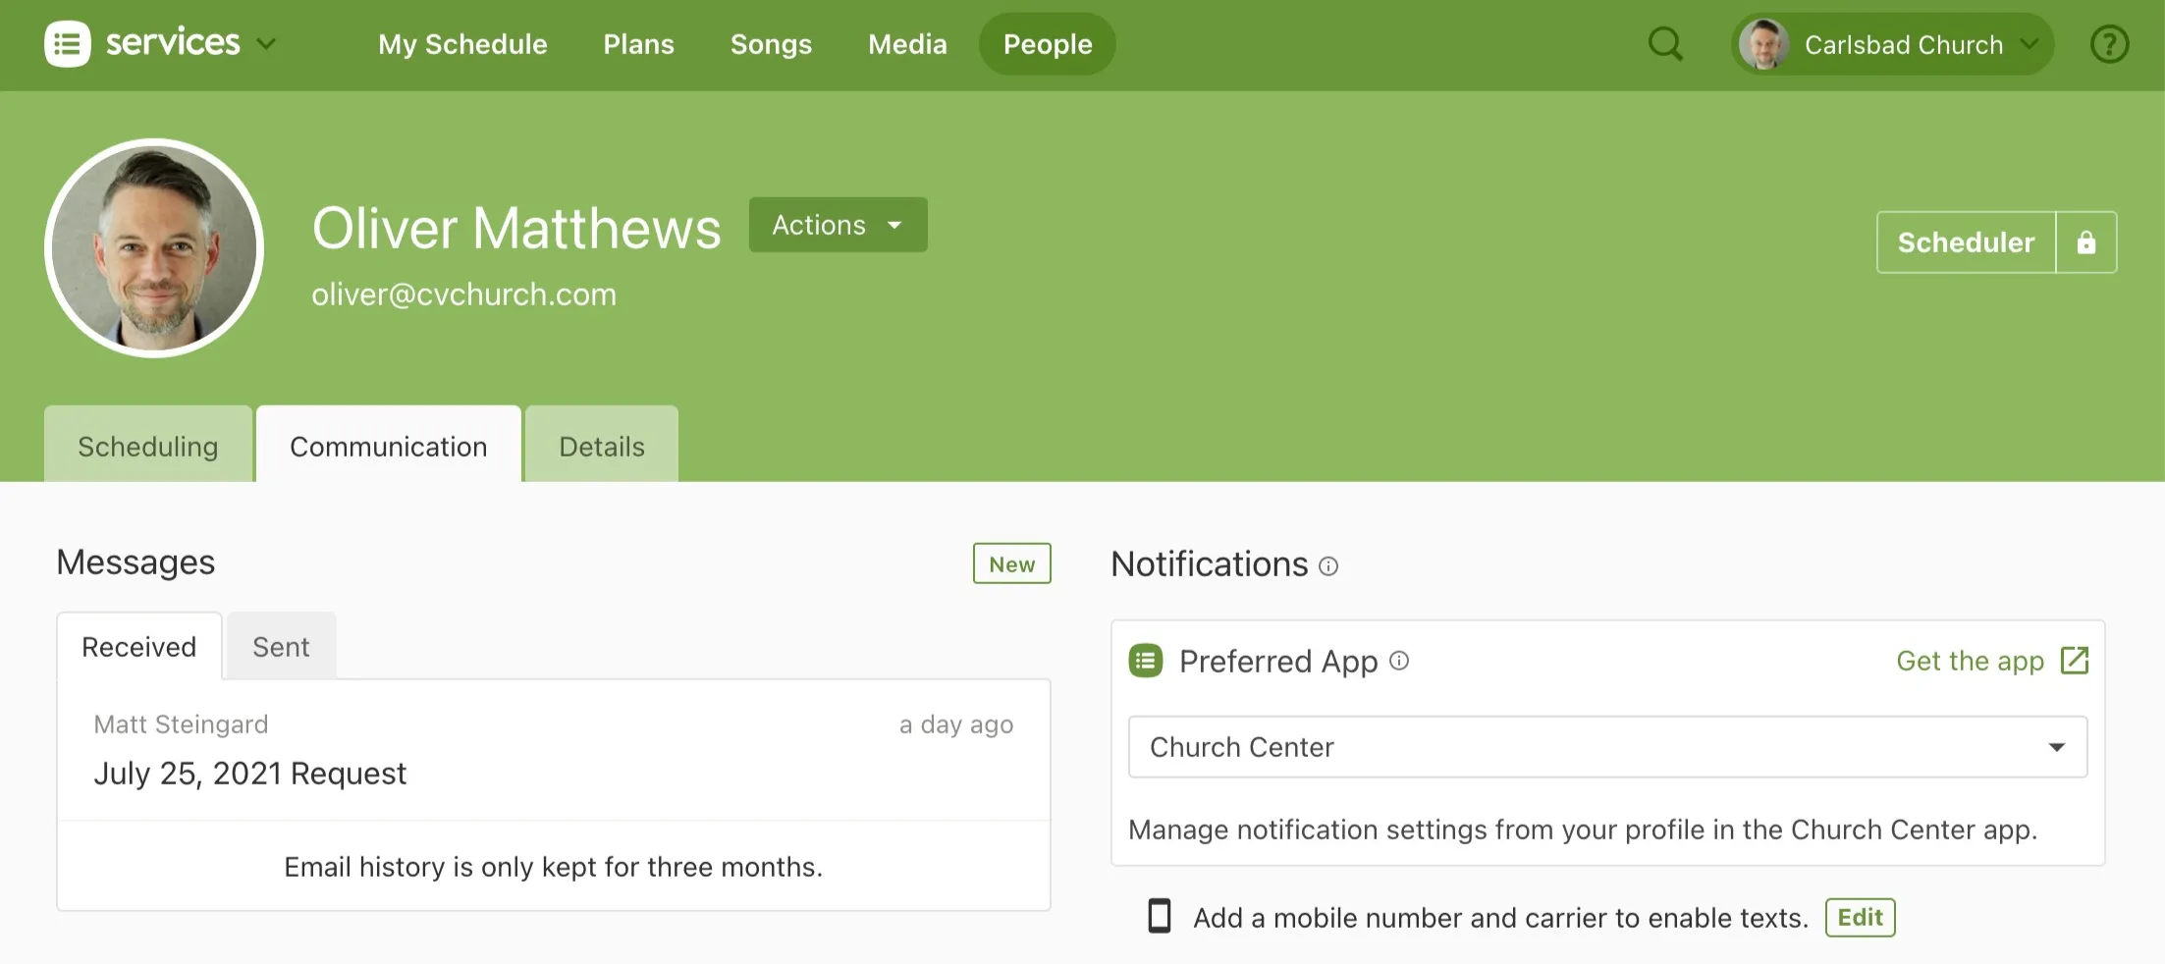Click the Preferred App info tooltip icon
Screen dimensions: 2165x964
[1398, 661]
